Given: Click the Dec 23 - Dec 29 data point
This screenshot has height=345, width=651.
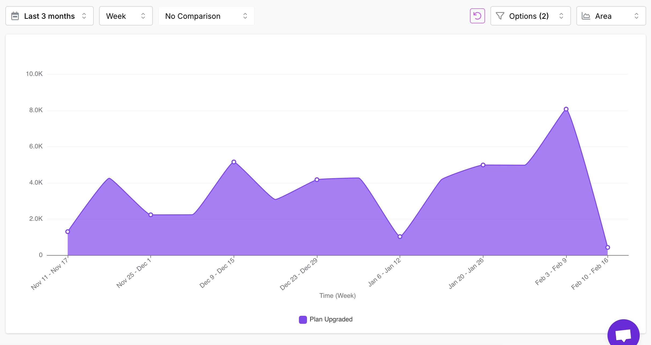Looking at the screenshot, I should (317, 179).
